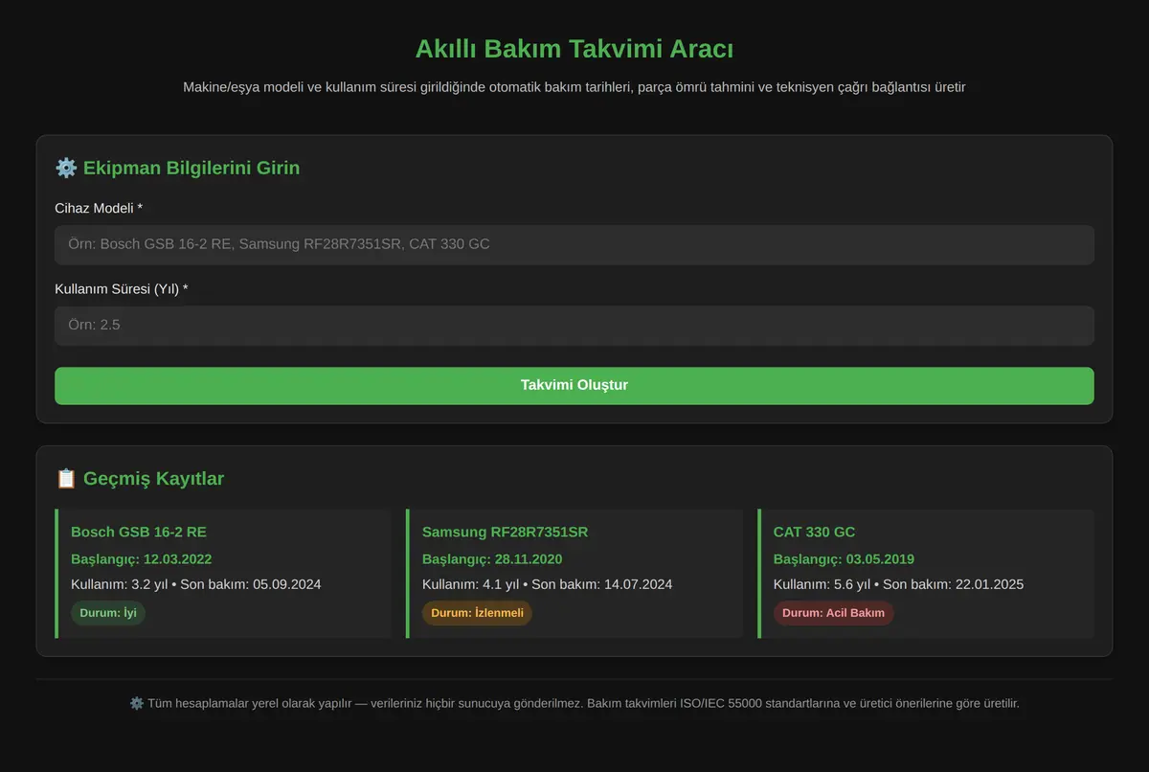Viewport: 1149px width, 772px height.
Task: Click the clipboard icon beside Geçmiş Kayıtlar
Action: click(66, 478)
